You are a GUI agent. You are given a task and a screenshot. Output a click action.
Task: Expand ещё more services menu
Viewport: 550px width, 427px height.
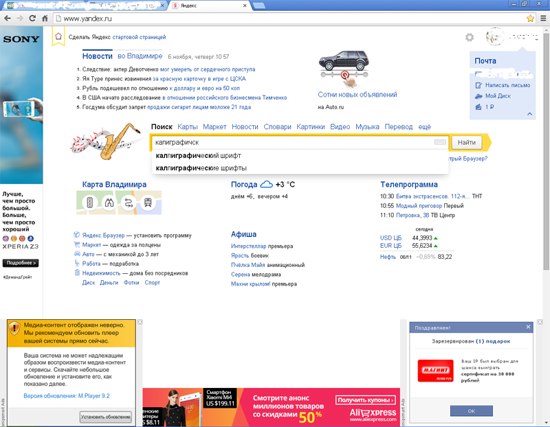coord(424,127)
